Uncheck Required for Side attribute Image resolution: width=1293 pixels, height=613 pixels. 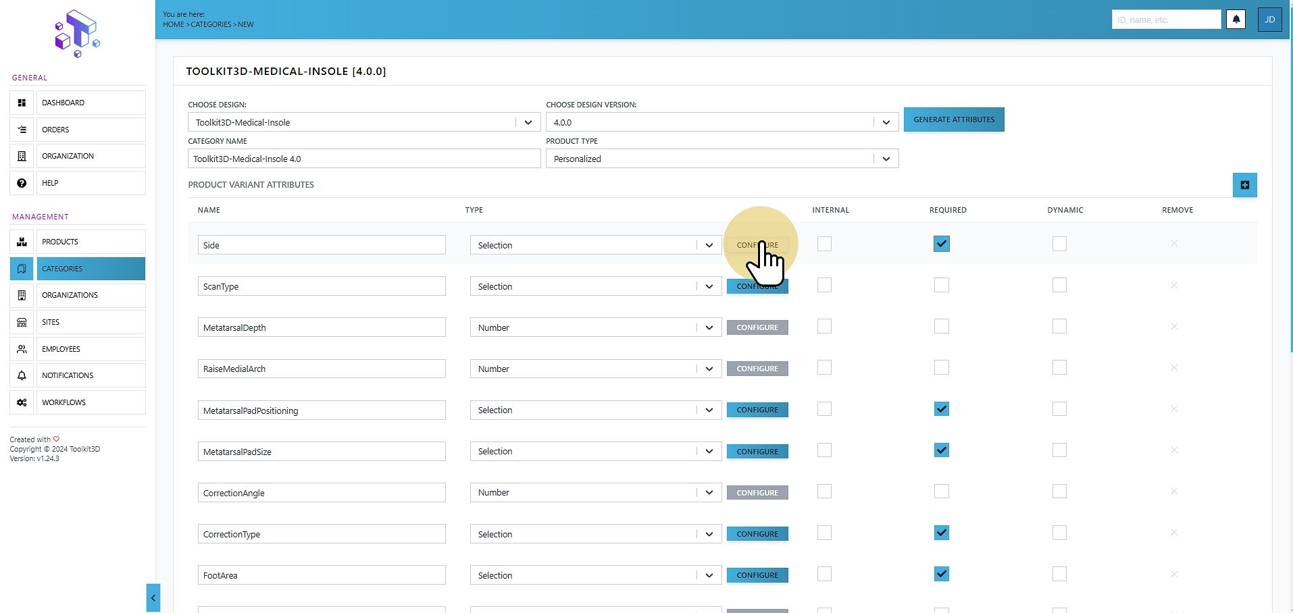click(x=942, y=244)
